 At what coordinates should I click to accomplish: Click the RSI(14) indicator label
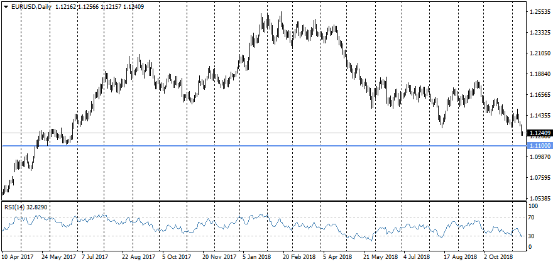(16, 206)
